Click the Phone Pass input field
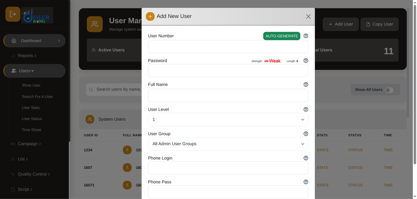This screenshot has width=417, height=199. tap(228, 192)
